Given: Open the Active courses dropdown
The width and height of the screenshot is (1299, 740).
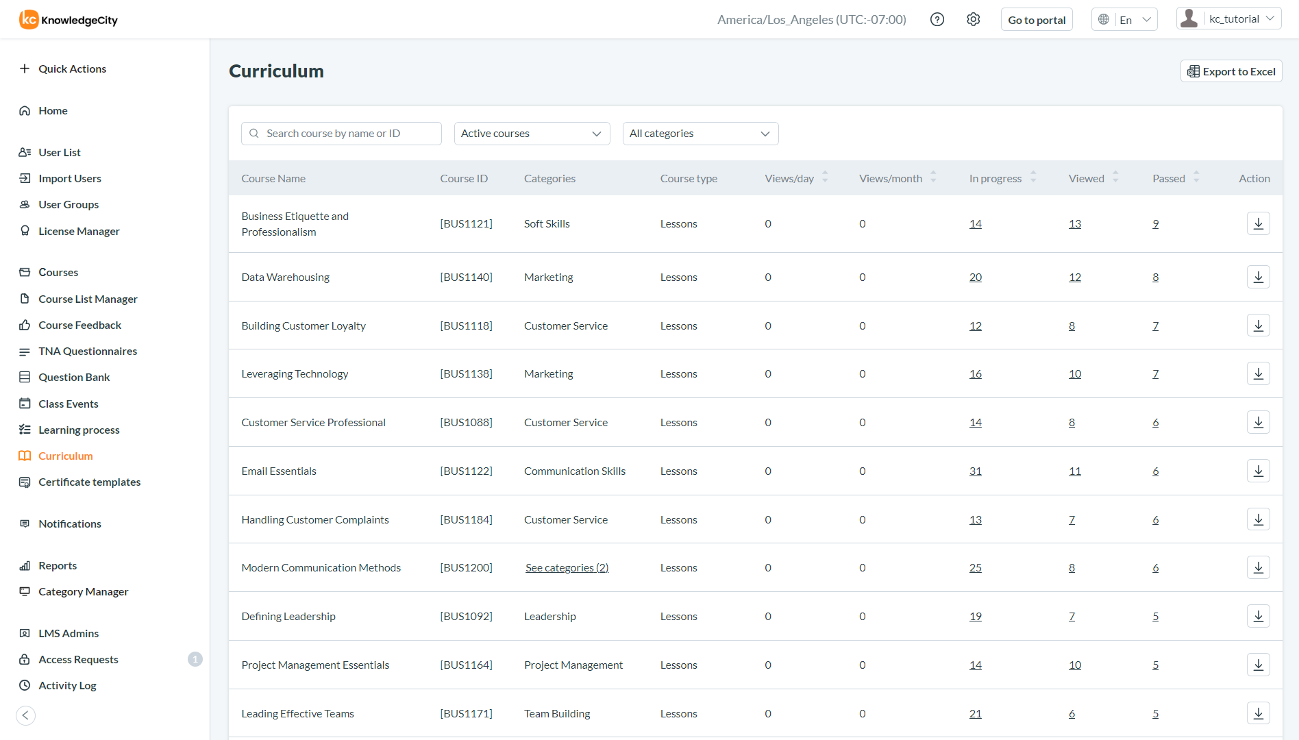Looking at the screenshot, I should pyautogui.click(x=532, y=134).
